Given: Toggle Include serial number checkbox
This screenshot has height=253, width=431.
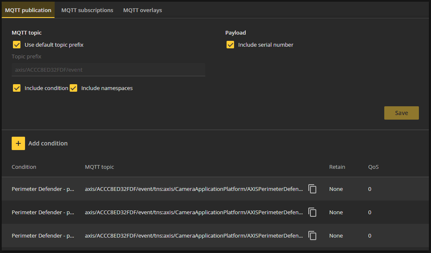Looking at the screenshot, I should click(230, 45).
